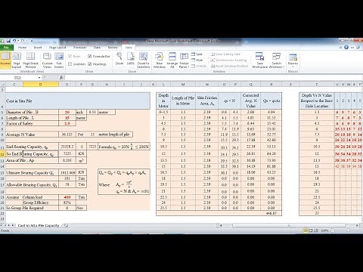Toggle the Headings checkbox

point(97,64)
